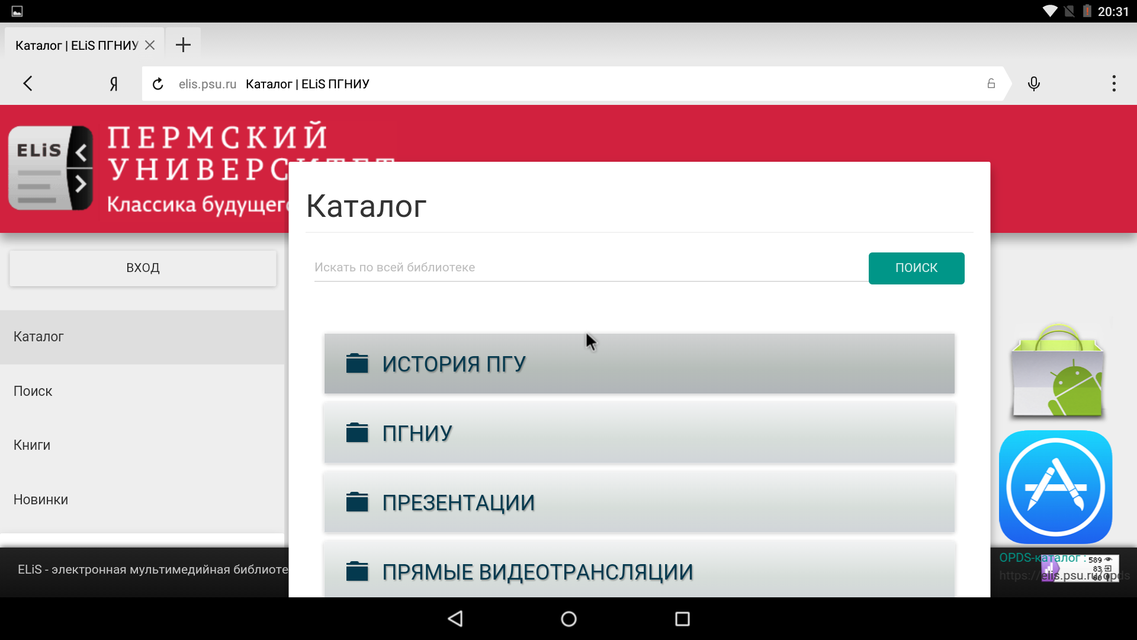Tap the Yandex icon left of the address bar
Viewport: 1137px width, 640px height.
coord(114,84)
